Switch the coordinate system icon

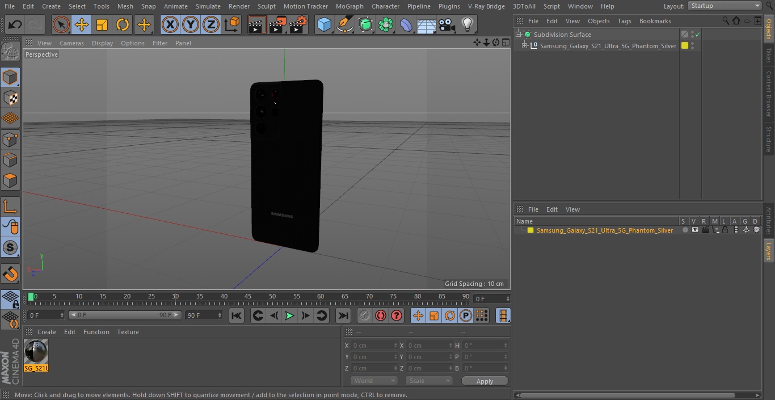(232, 24)
